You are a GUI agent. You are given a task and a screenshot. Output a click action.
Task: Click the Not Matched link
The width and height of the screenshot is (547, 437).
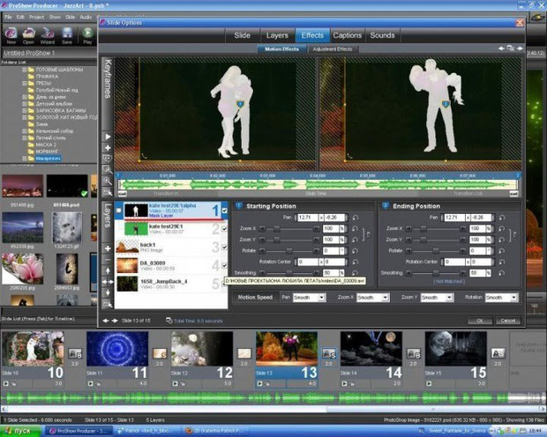point(449,281)
